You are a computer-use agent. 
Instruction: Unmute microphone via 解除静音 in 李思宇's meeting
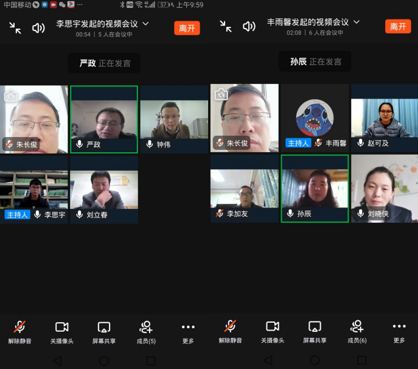pos(19,332)
